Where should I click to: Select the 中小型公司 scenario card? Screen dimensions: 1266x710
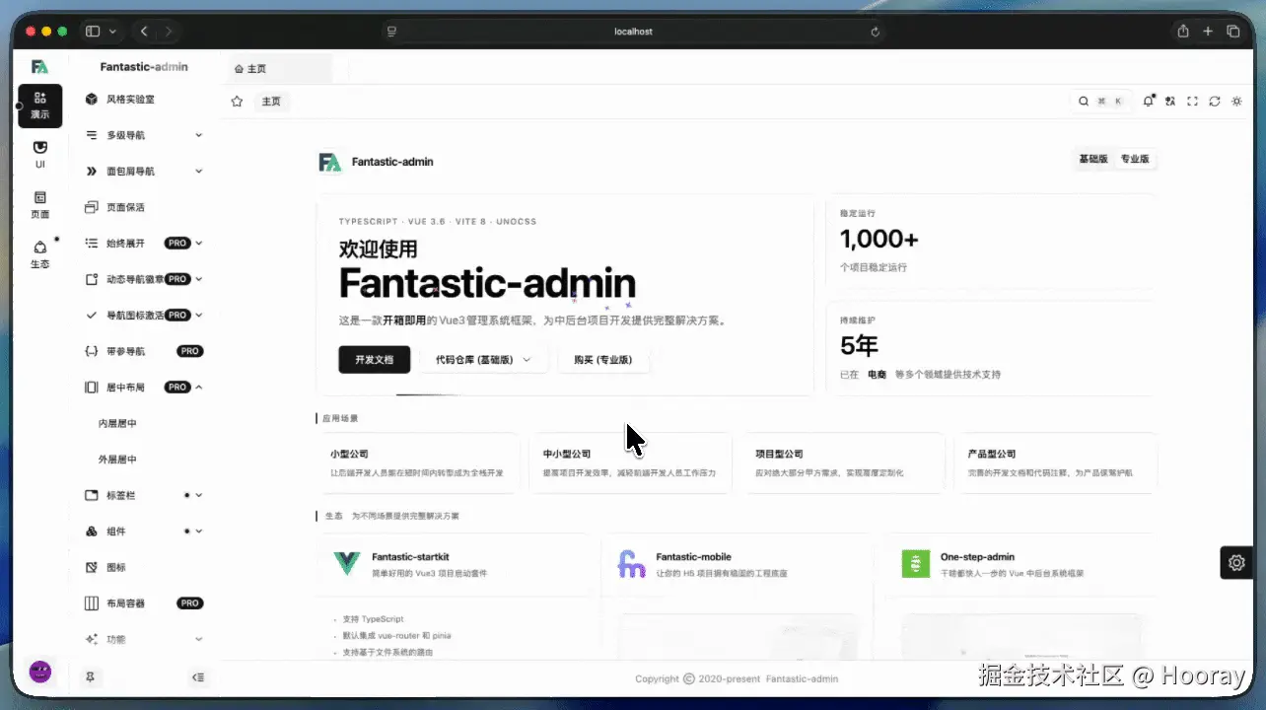[631, 463]
